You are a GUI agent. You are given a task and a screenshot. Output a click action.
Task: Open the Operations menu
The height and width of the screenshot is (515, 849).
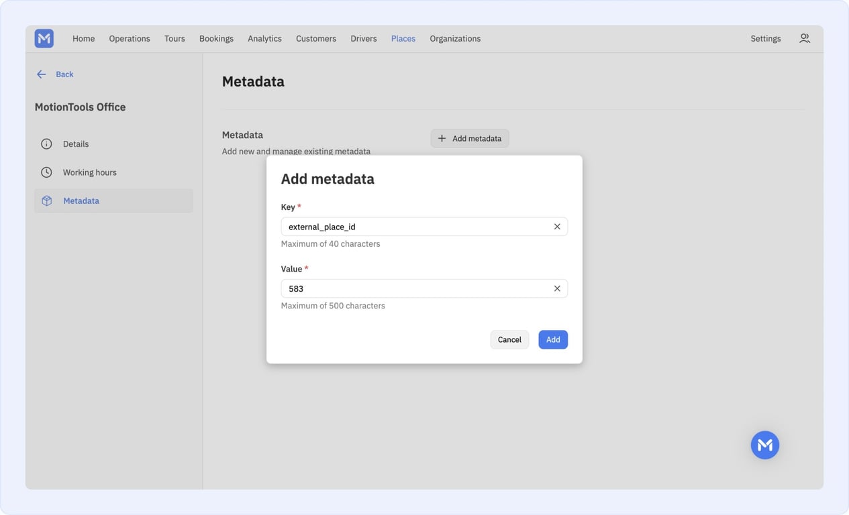[x=130, y=38]
